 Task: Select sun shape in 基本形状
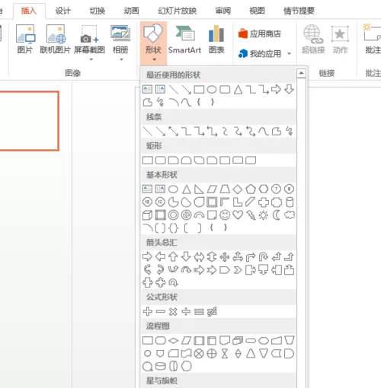tap(264, 215)
